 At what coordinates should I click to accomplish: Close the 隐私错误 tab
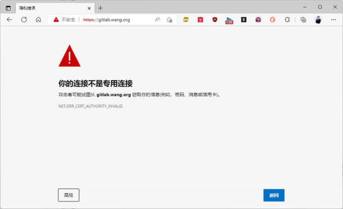coord(89,8)
